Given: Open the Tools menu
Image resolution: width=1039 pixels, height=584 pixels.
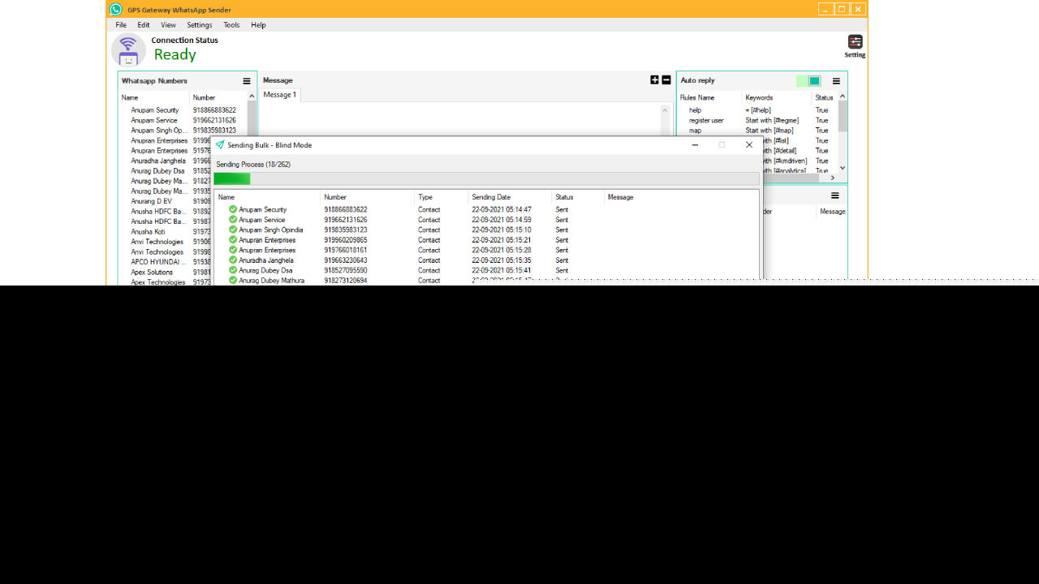Looking at the screenshot, I should coord(231,25).
